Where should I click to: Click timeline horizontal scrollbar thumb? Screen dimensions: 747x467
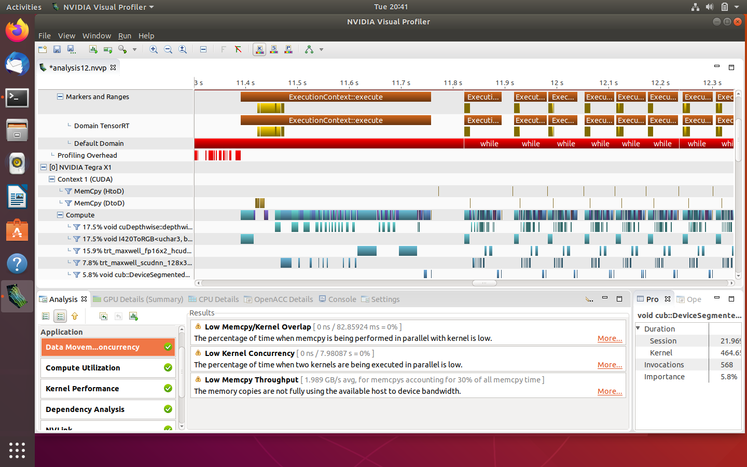[x=485, y=283]
